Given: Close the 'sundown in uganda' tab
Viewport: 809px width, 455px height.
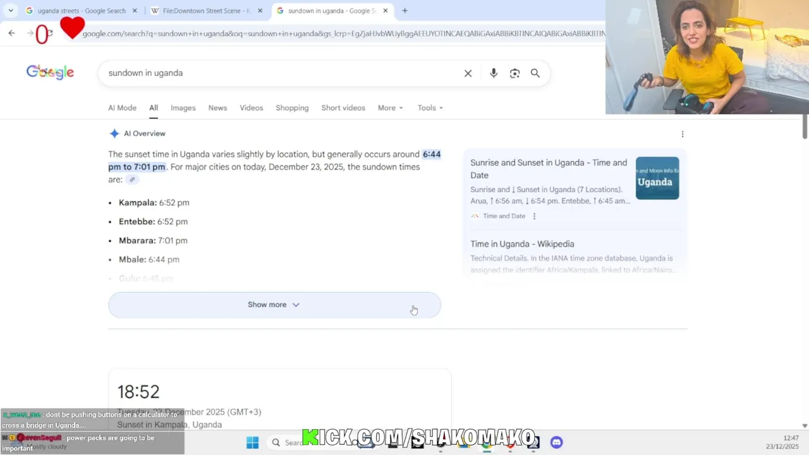Looking at the screenshot, I should 386,11.
